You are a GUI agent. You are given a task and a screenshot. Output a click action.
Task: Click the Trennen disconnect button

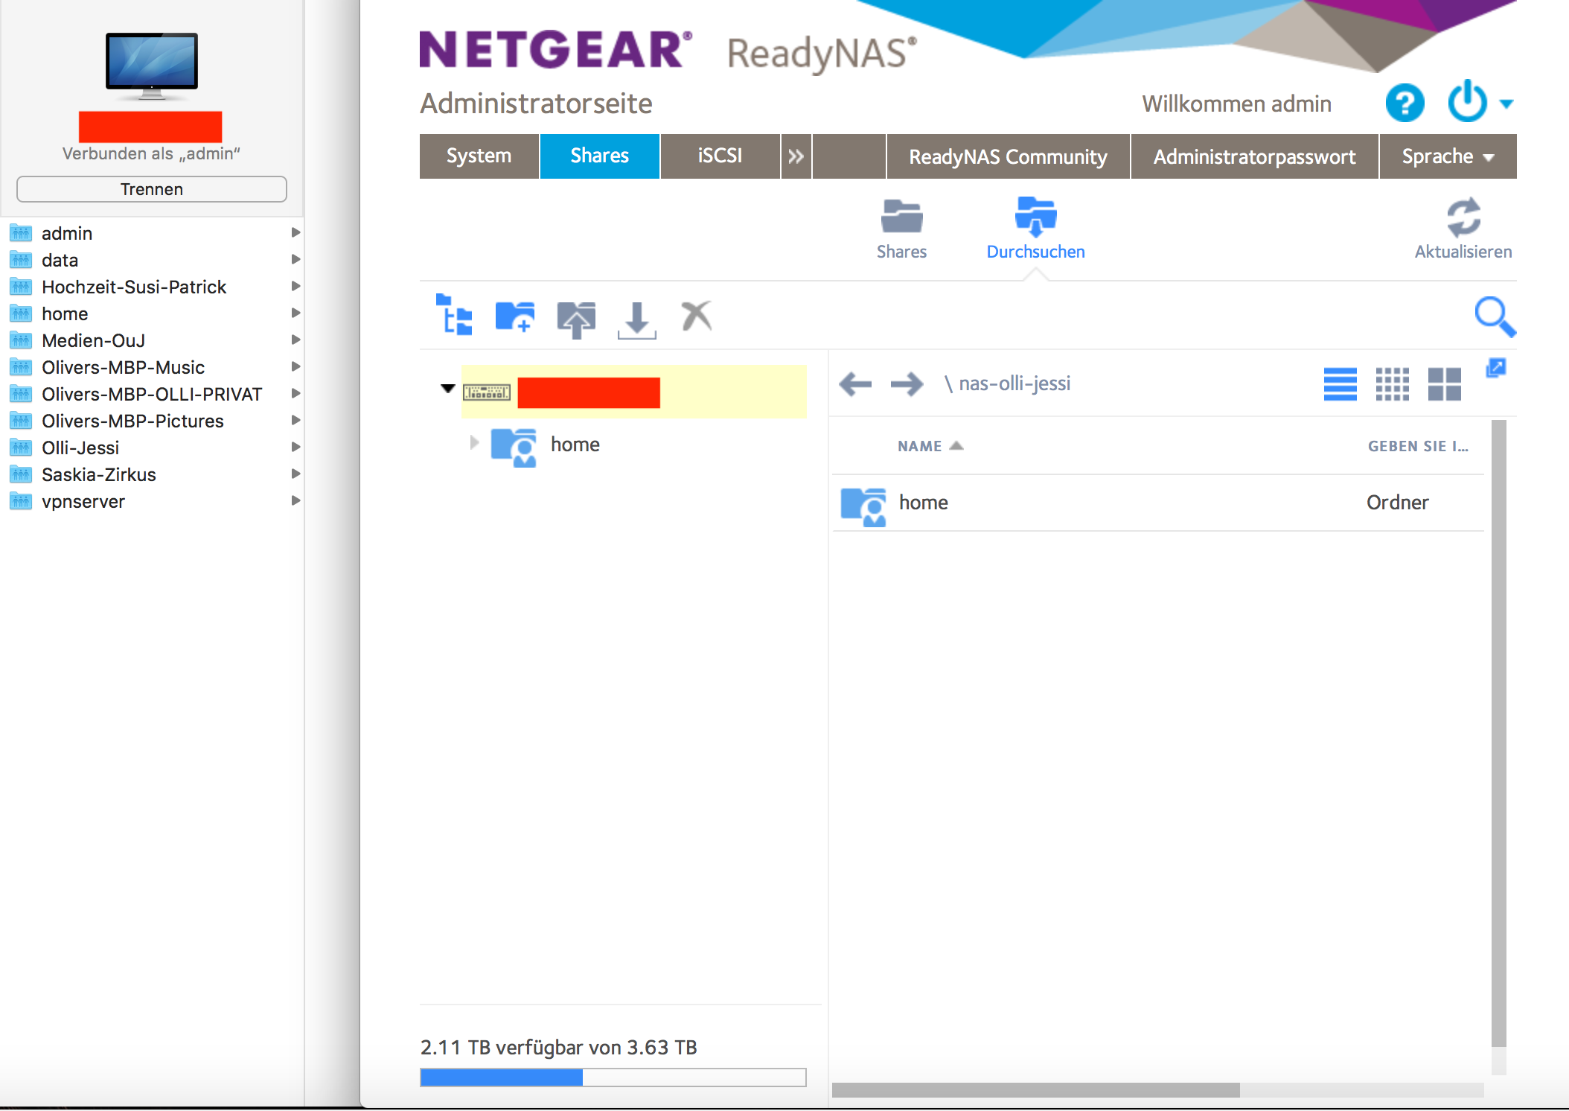(151, 188)
